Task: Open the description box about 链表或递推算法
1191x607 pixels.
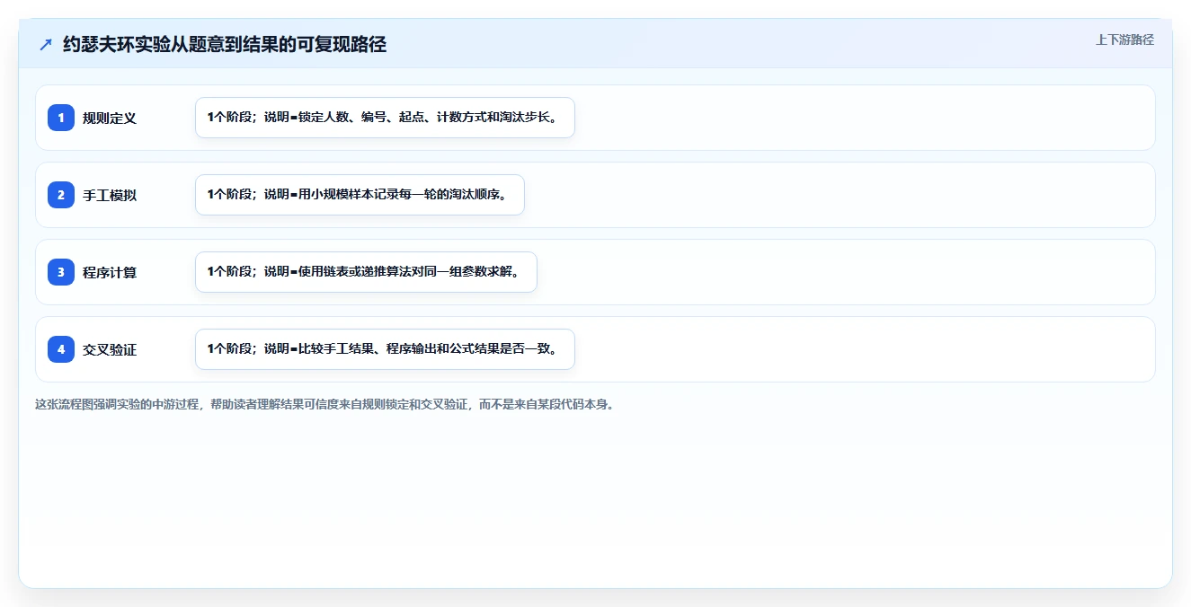Action: (366, 272)
